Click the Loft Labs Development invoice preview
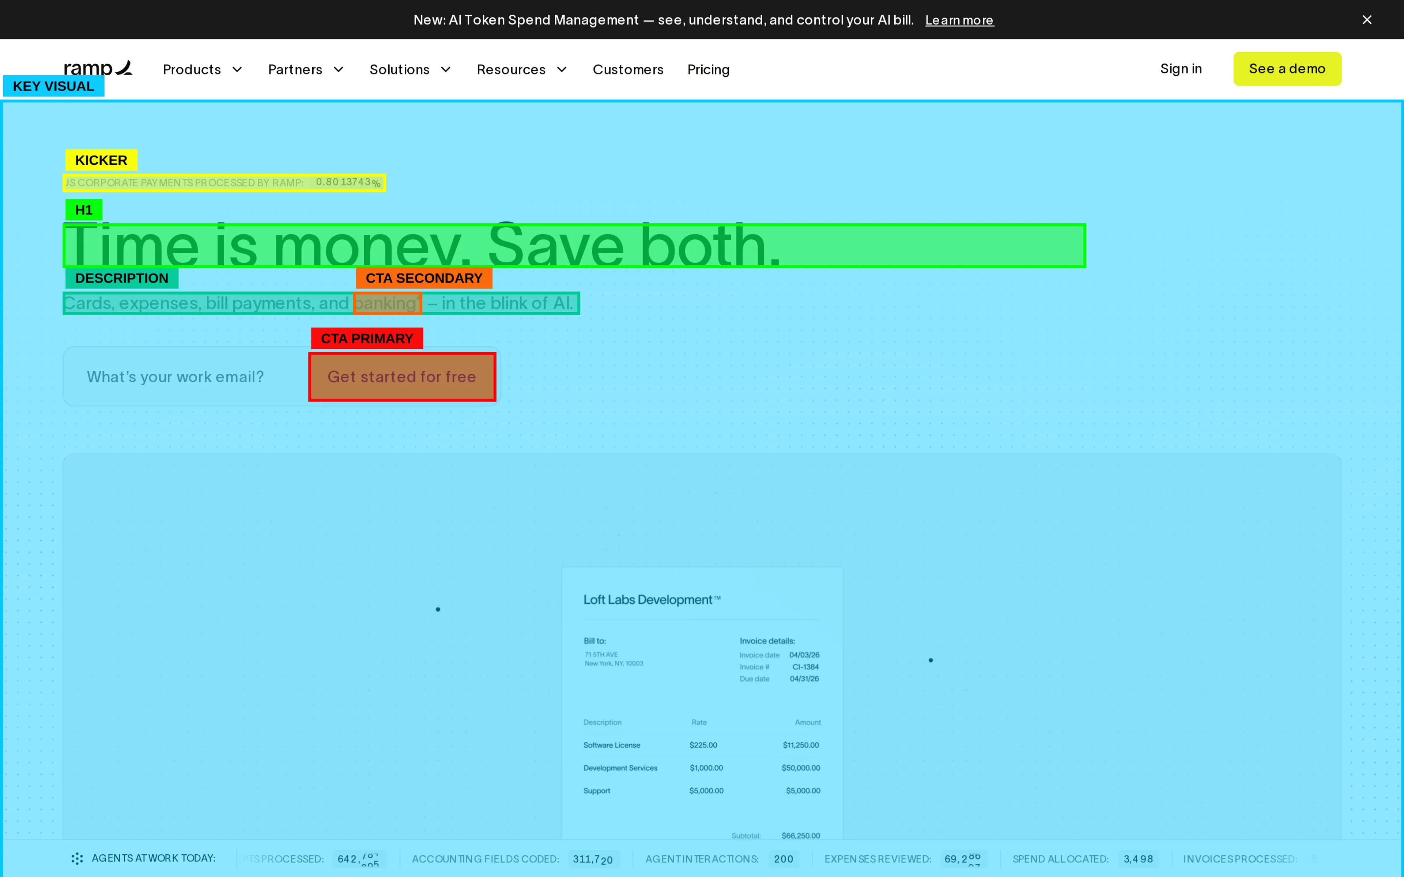 coord(702,703)
